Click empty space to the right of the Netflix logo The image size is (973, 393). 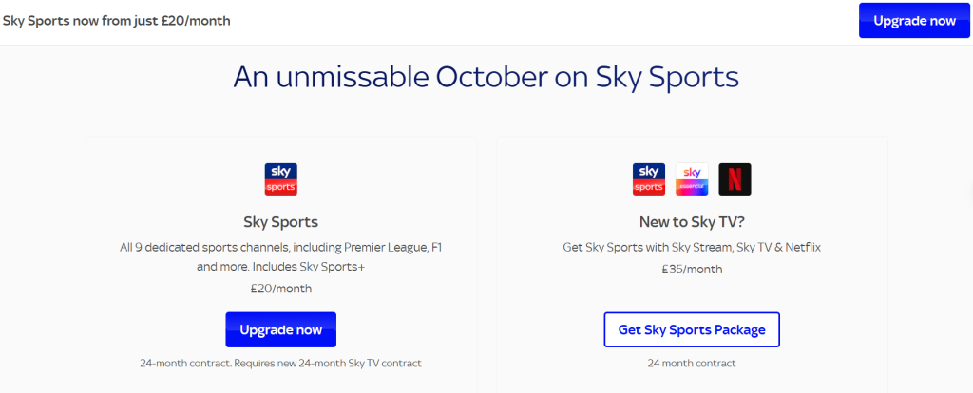tap(817, 179)
